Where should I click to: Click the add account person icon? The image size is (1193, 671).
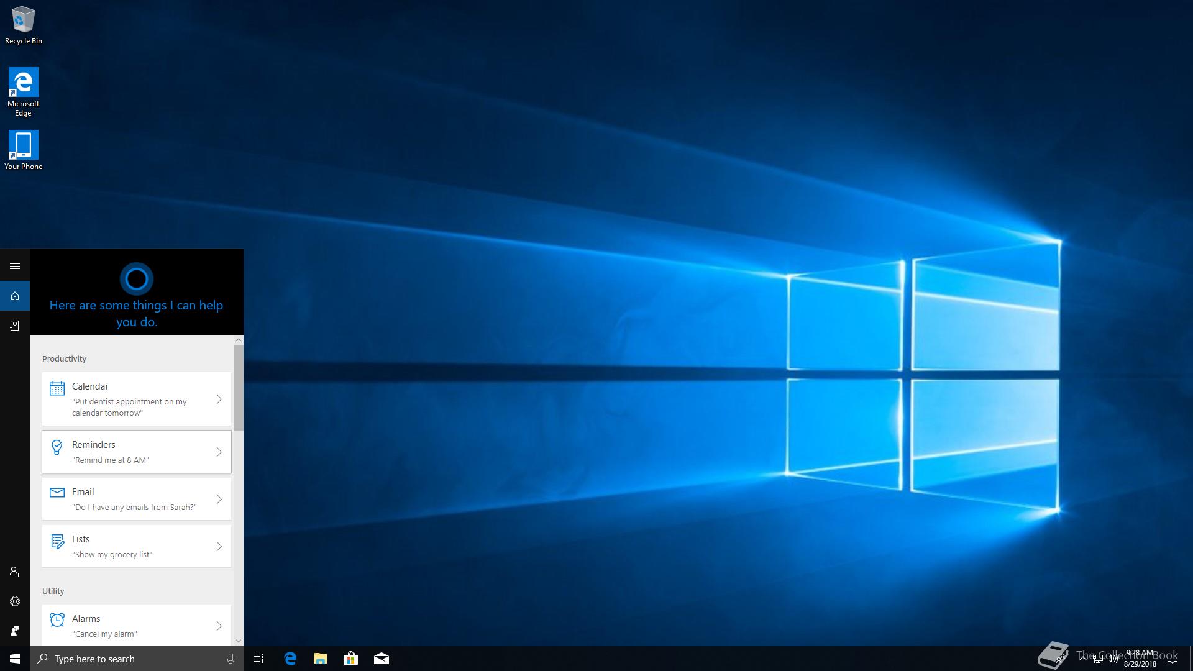click(x=15, y=572)
